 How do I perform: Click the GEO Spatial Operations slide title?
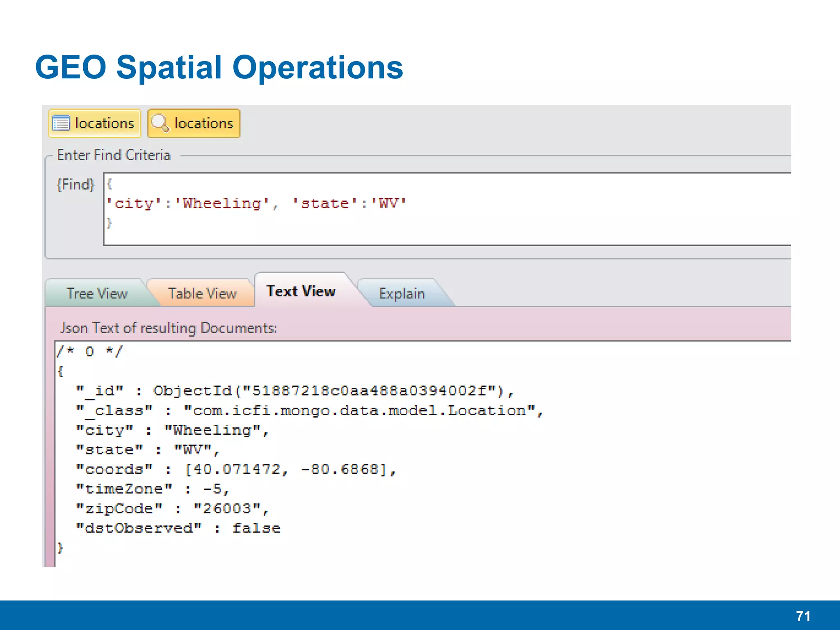pos(219,67)
